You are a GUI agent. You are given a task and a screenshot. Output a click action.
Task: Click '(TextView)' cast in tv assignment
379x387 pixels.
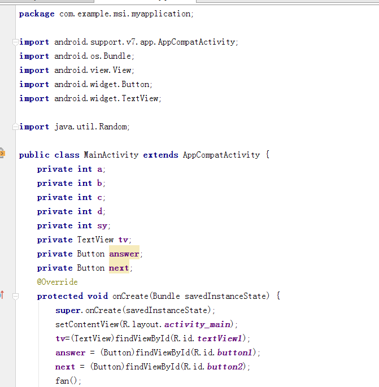click(x=93, y=338)
